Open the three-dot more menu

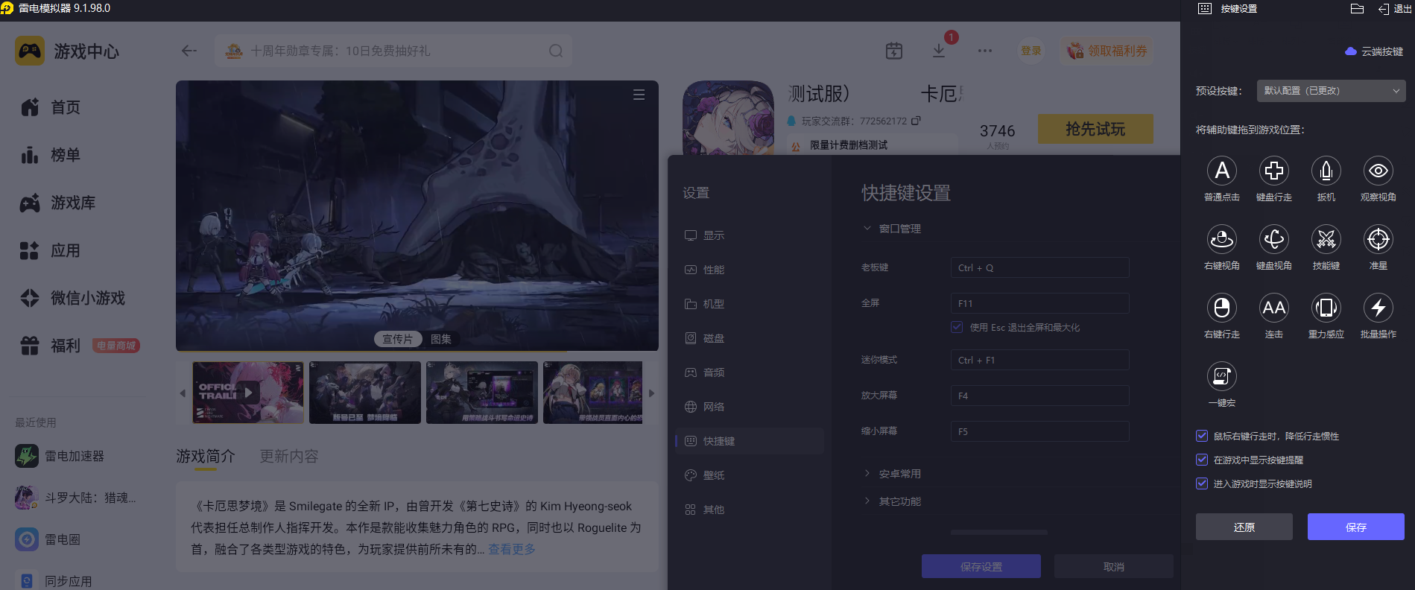click(x=985, y=51)
